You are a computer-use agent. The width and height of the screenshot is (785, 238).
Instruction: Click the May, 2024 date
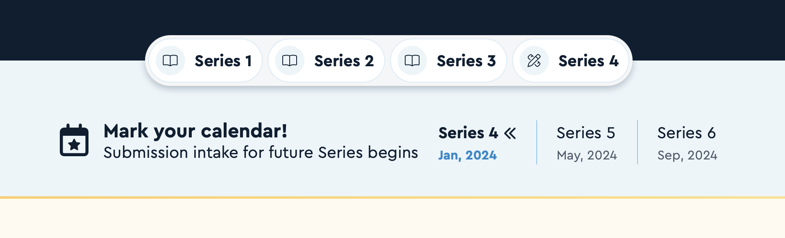pos(587,155)
